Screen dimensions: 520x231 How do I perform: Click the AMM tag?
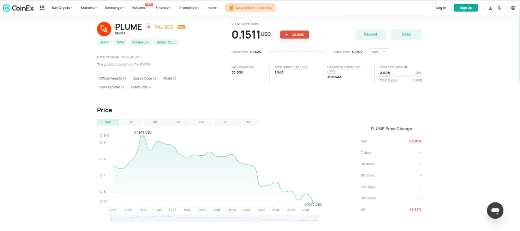(x=104, y=43)
